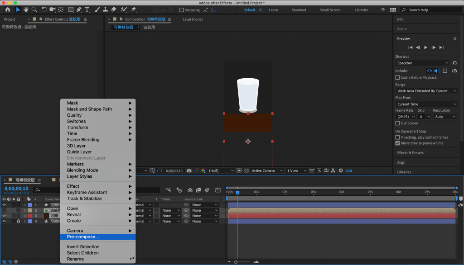The width and height of the screenshot is (464, 265).
Task: Enable the Snapping checkbox
Action: pos(182,10)
